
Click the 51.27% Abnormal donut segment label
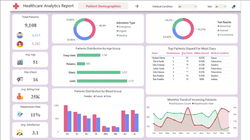pyautogui.click(x=202, y=30)
